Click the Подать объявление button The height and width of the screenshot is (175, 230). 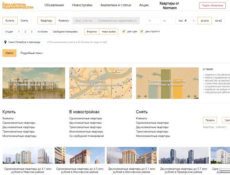tap(212, 6)
